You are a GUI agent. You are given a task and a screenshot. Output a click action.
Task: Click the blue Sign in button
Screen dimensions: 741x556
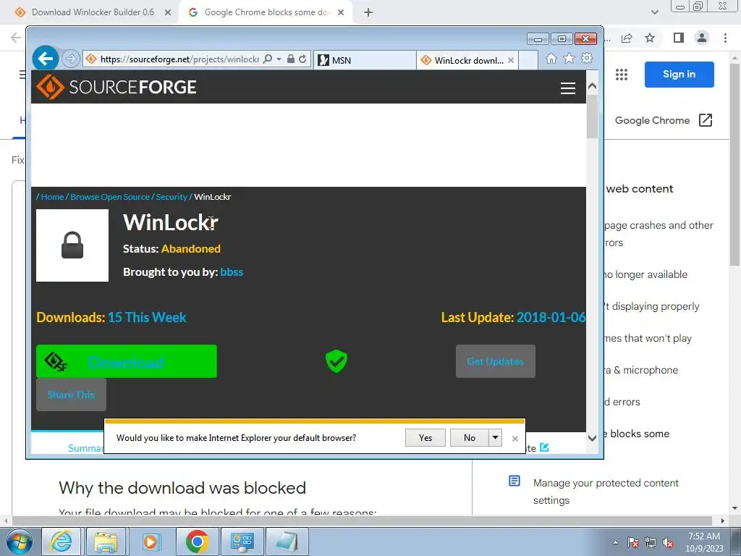pyautogui.click(x=679, y=75)
